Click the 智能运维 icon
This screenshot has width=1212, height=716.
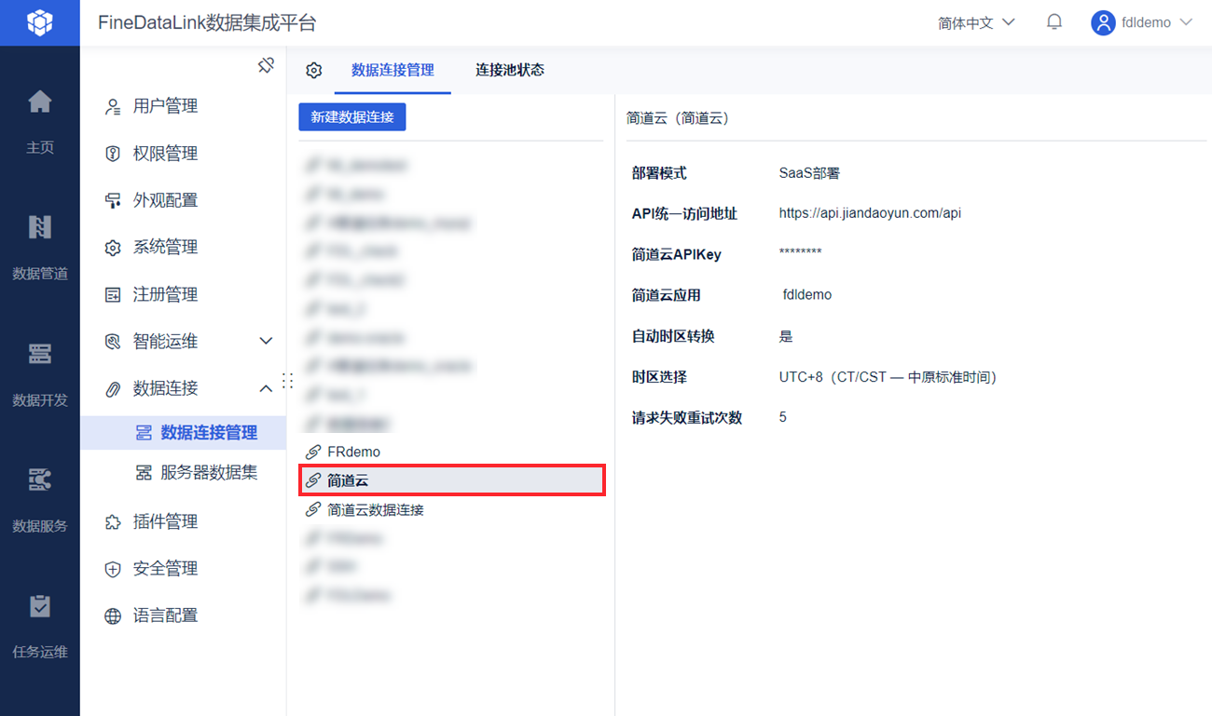pyautogui.click(x=113, y=342)
